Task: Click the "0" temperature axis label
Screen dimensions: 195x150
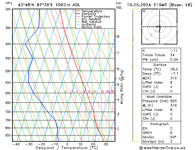Action: click(67, 144)
